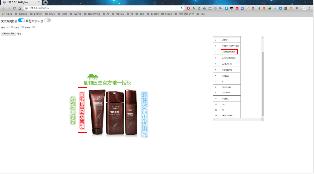
Task: Click the profile avatar icon in toolbar
Action: [x=304, y=8]
